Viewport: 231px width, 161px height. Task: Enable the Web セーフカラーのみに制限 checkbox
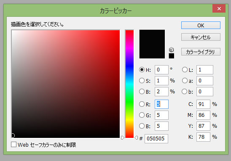click(x=14, y=145)
